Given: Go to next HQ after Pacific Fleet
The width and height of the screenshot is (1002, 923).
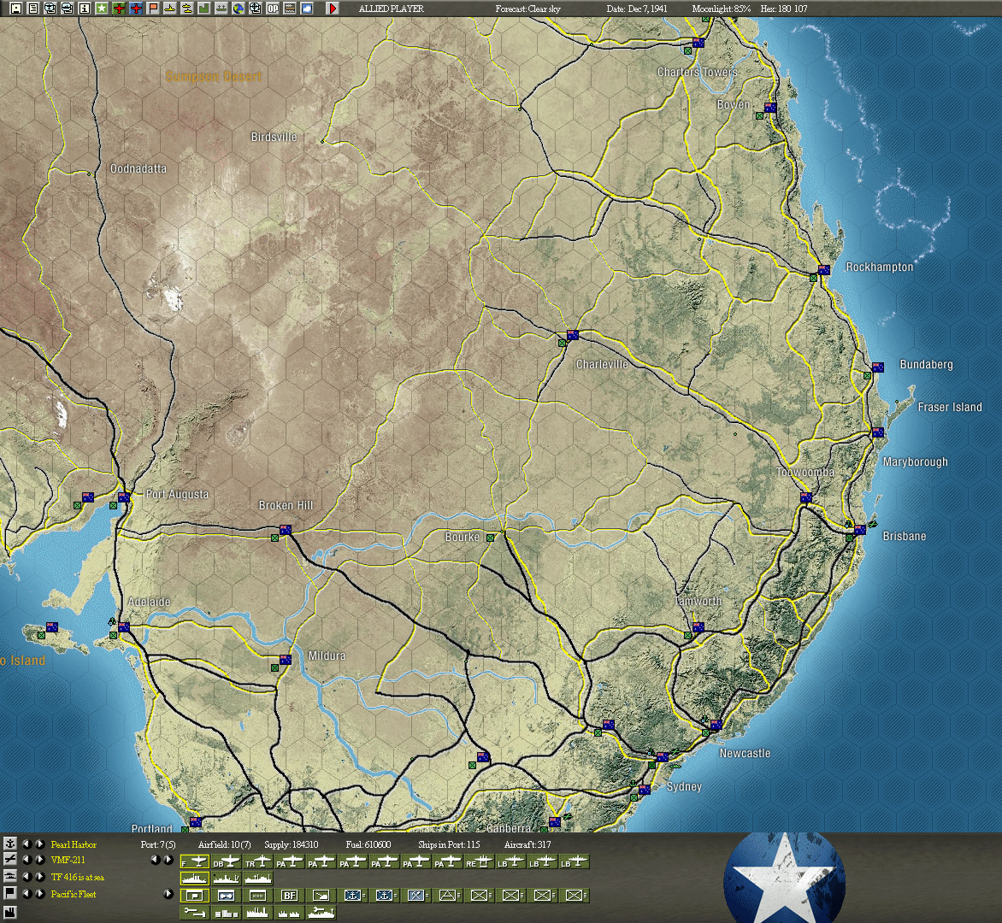Looking at the screenshot, I should (x=40, y=894).
